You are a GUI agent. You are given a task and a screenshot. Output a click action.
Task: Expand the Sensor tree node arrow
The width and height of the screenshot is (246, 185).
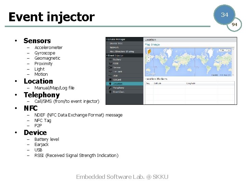(107, 67)
